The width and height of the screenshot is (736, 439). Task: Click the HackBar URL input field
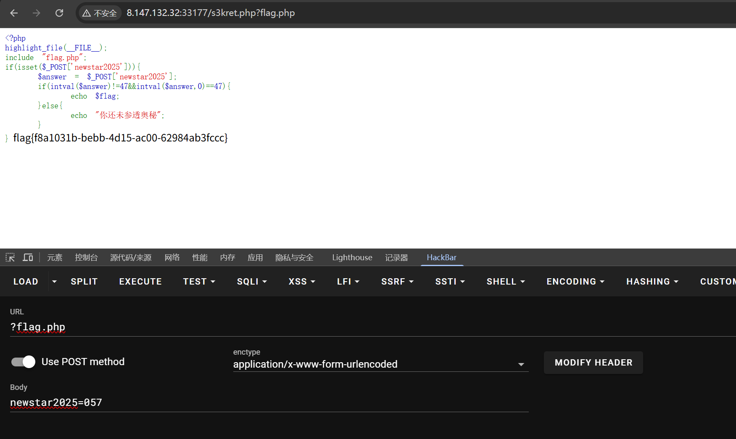(x=370, y=327)
